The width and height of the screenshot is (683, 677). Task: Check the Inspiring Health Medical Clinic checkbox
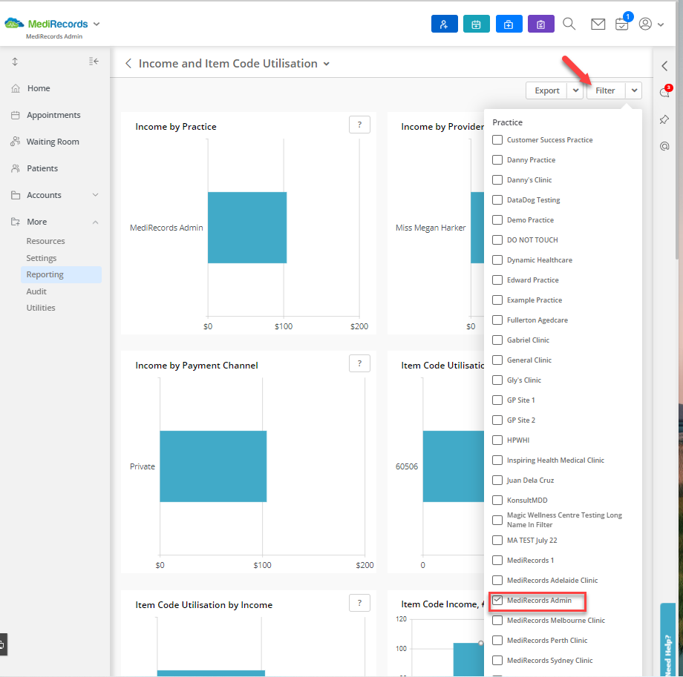point(497,460)
